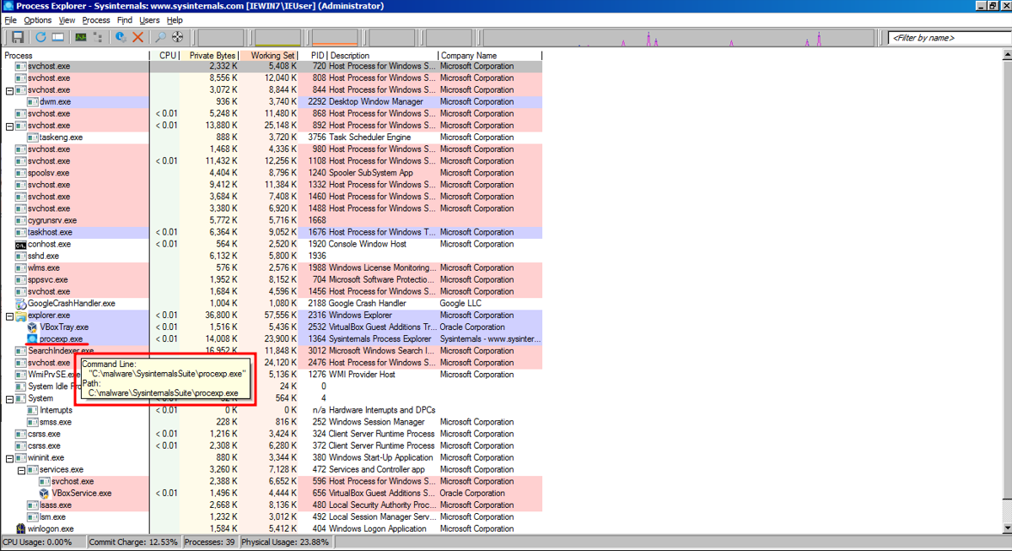Sort by the PID column header
The height and width of the screenshot is (551, 1012).
(x=314, y=55)
